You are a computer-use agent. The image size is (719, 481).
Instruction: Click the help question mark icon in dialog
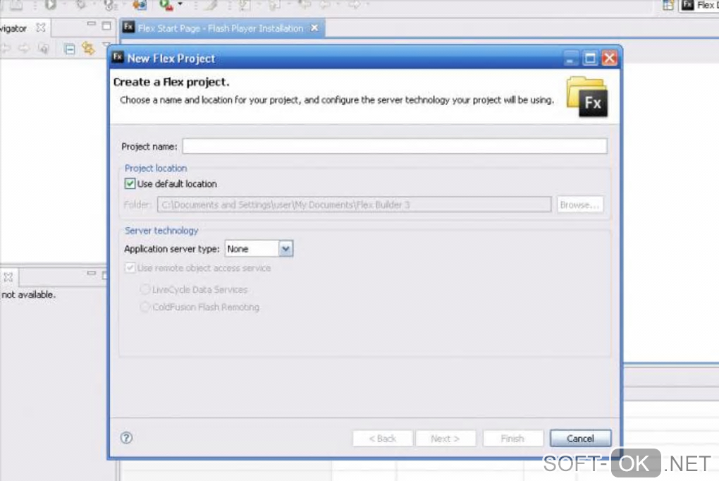(x=127, y=438)
